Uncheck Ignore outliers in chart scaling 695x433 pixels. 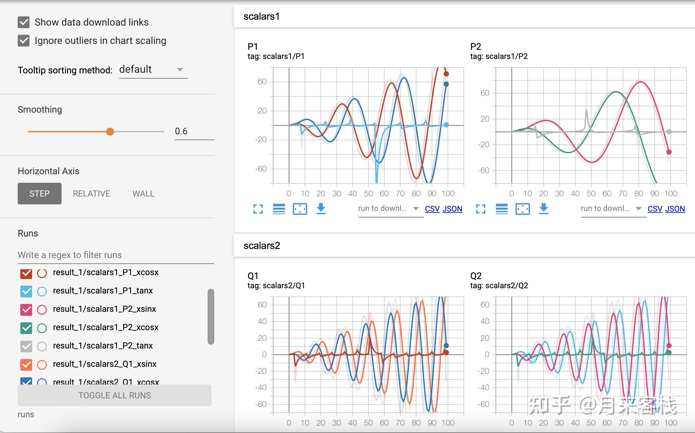pyautogui.click(x=24, y=41)
